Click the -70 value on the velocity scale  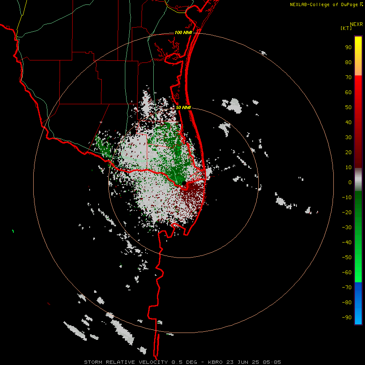(x=347, y=288)
